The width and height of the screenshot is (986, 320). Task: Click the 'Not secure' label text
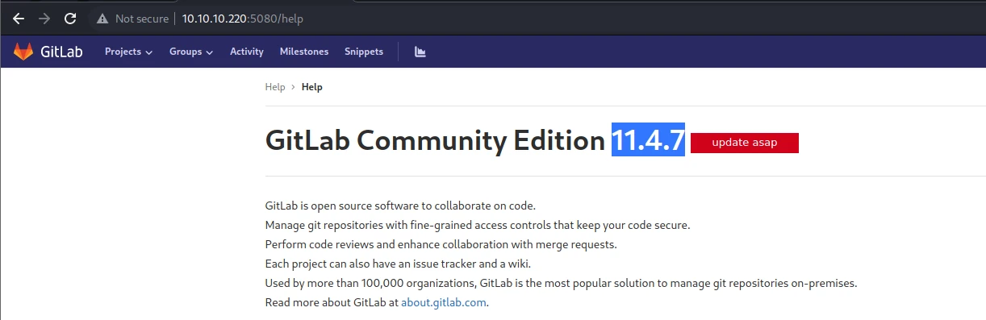[x=142, y=18]
